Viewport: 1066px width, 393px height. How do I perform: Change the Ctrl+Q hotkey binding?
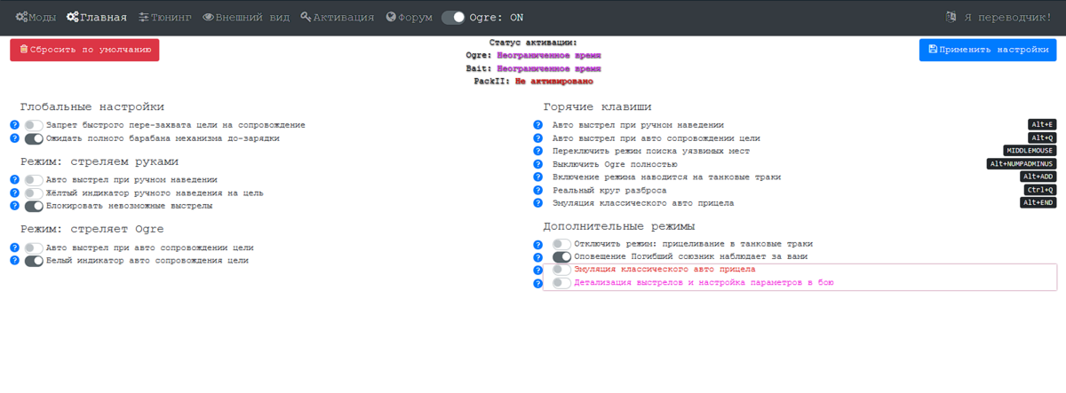pos(1039,190)
